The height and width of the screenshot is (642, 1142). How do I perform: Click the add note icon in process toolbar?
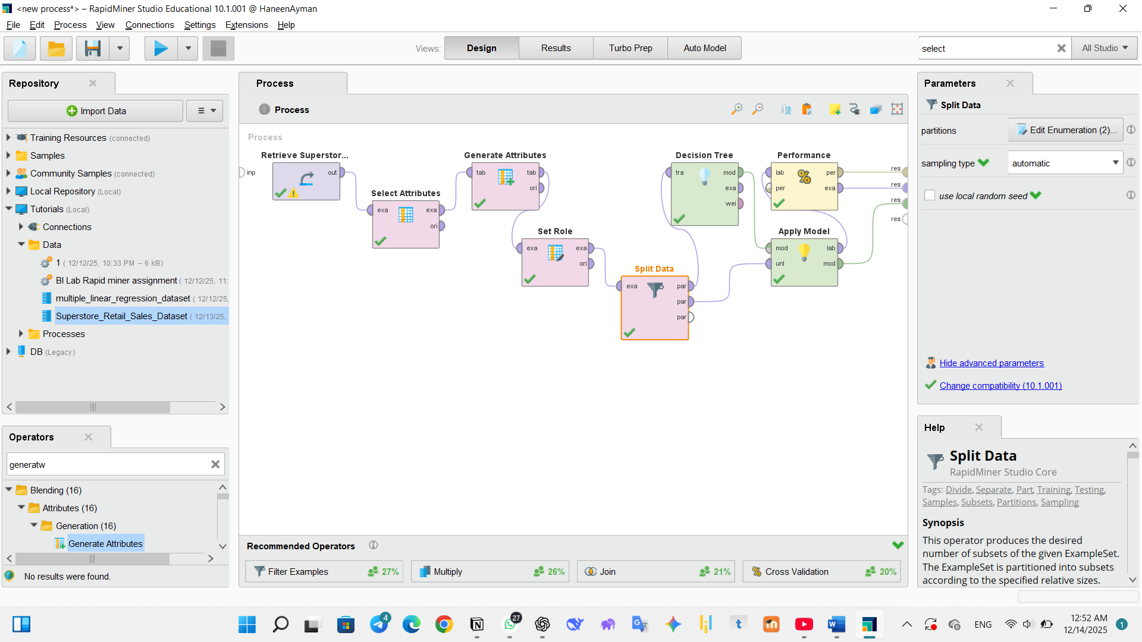click(834, 109)
